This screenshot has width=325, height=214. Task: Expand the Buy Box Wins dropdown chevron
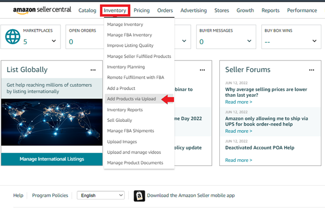pos(315,41)
